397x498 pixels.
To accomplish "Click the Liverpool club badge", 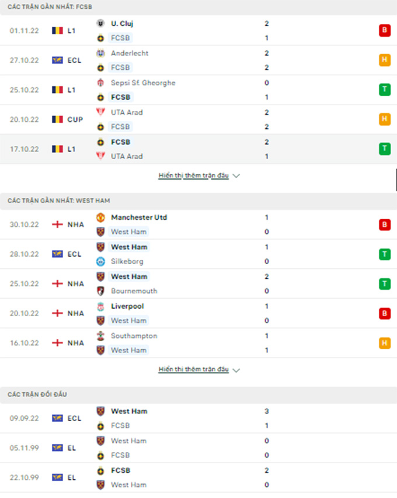I will point(100,306).
